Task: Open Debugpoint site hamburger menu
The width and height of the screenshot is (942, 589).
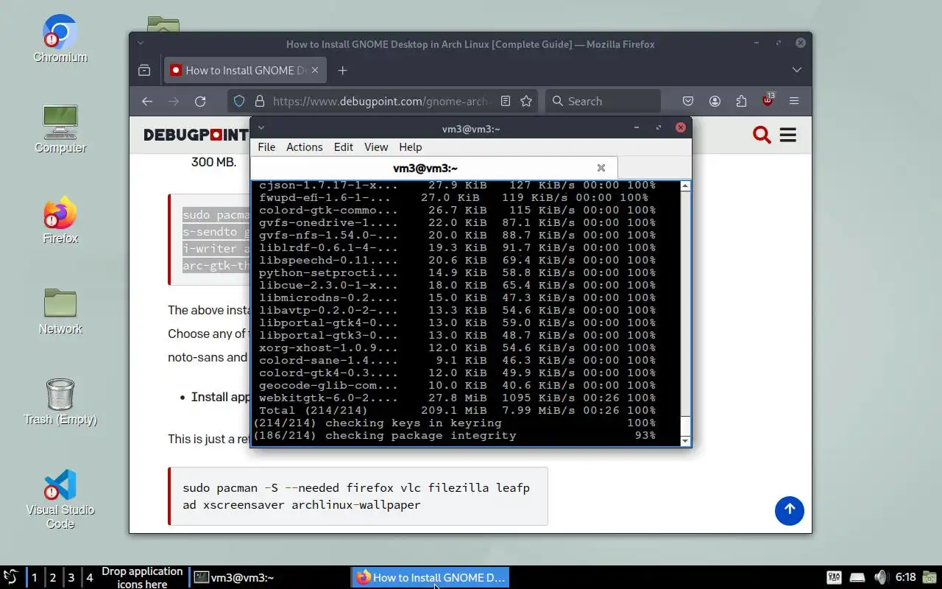Action: point(788,135)
